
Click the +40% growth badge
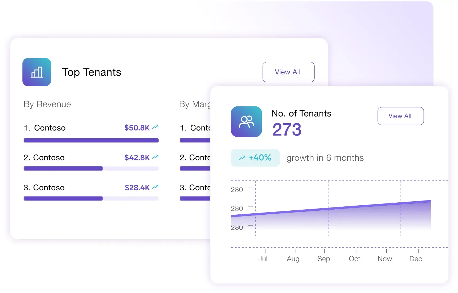pos(255,158)
